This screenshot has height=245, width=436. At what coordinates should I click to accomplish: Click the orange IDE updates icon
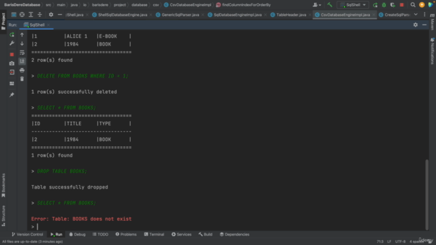pos(422,5)
